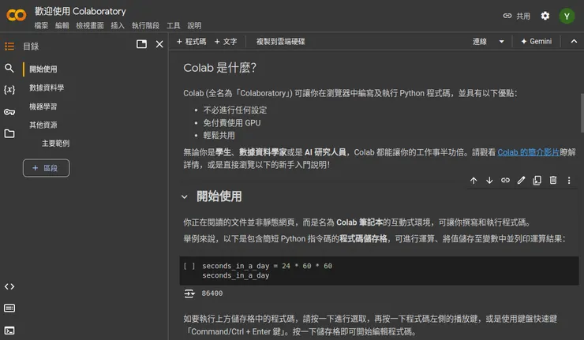Run the seconds_in_a_day code cell

(x=189, y=266)
